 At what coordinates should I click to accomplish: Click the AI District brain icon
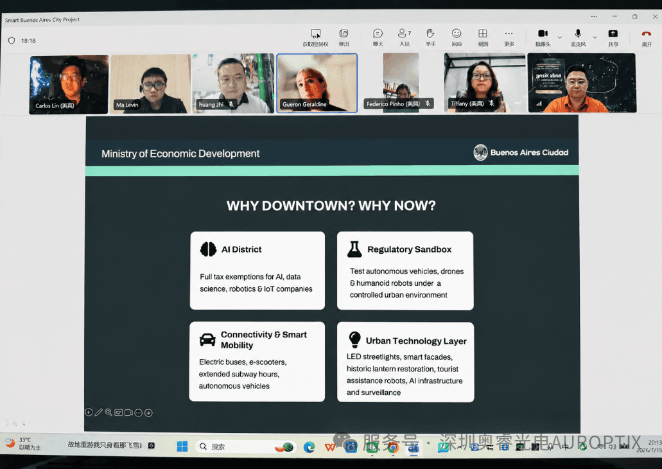208,249
